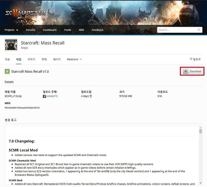The height and width of the screenshot is (187, 207).
Task: Open the Wiki link
Action: (x=81, y=30)
